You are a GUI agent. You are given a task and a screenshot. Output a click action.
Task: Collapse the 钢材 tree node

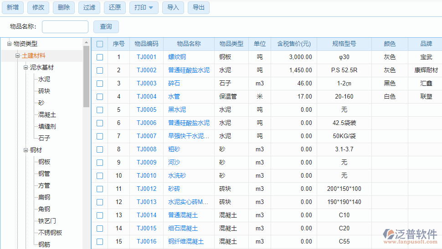(x=26, y=150)
